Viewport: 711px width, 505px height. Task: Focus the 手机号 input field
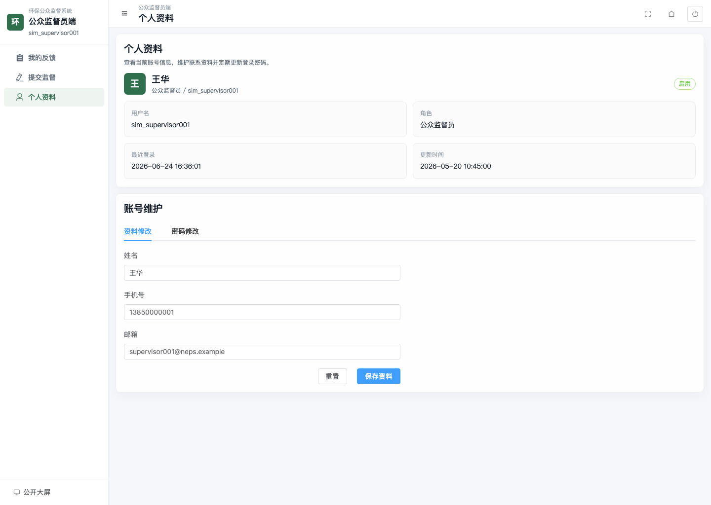click(x=262, y=312)
